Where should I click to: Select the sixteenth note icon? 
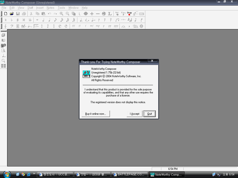(62, 20)
